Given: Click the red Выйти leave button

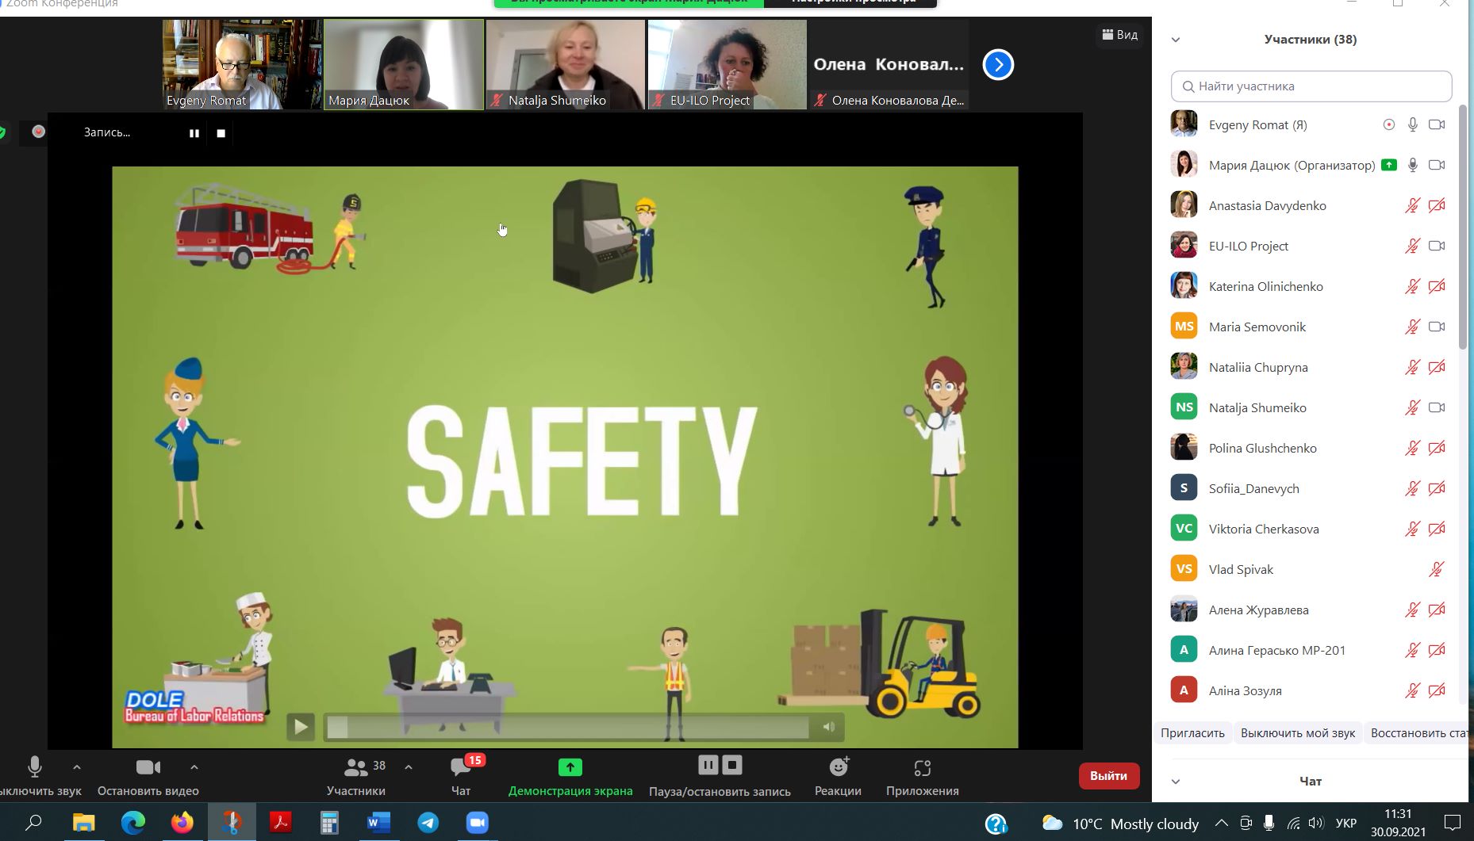Looking at the screenshot, I should click(1108, 775).
